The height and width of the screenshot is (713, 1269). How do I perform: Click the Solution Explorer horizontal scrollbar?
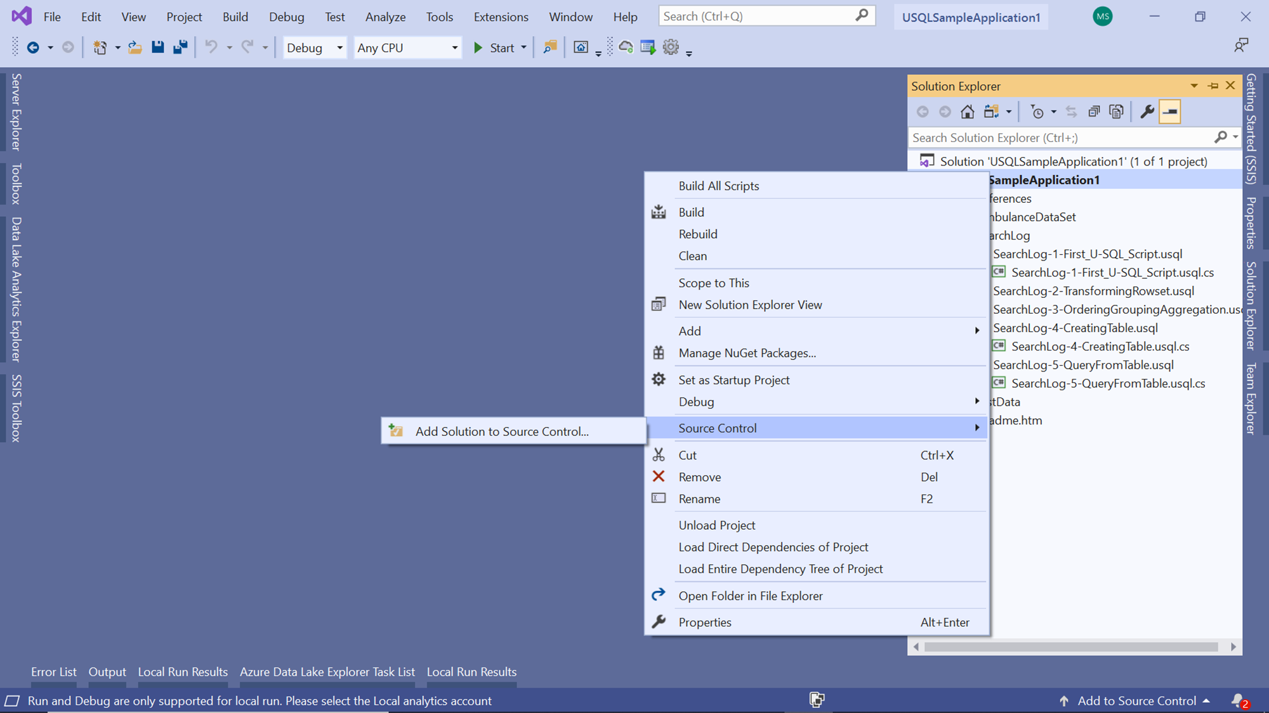[x=1070, y=647]
